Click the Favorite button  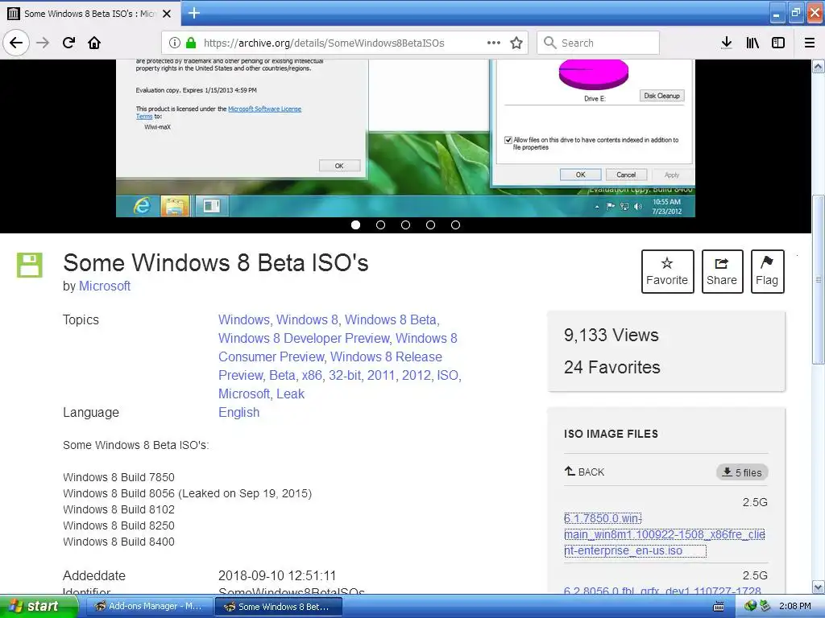[x=667, y=271]
